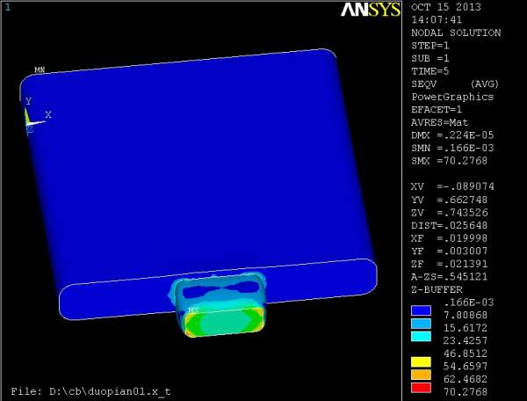
Task: Click the dark blue legend swatch
Action: 421,310
